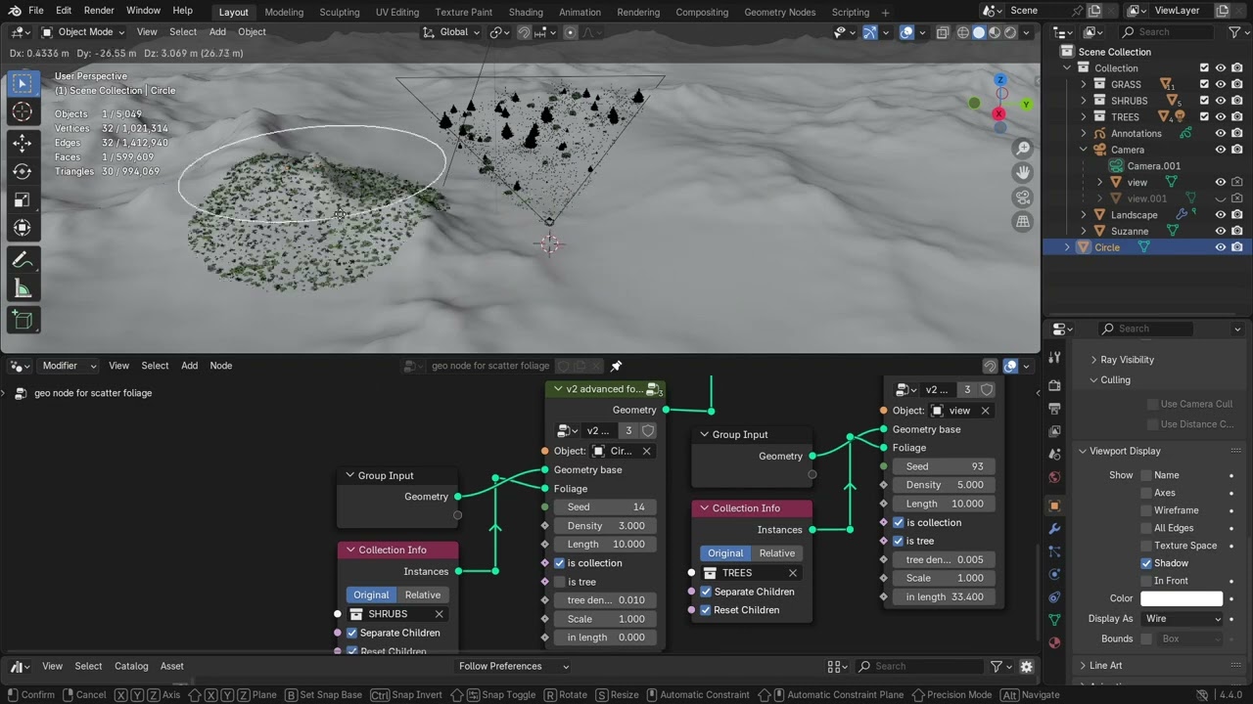1253x704 pixels.
Task: Uncheck Shadow in Viewport Display
Action: click(x=1146, y=563)
